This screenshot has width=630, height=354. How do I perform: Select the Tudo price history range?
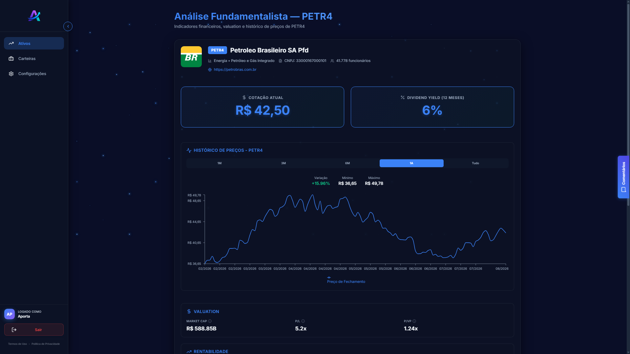click(475, 163)
